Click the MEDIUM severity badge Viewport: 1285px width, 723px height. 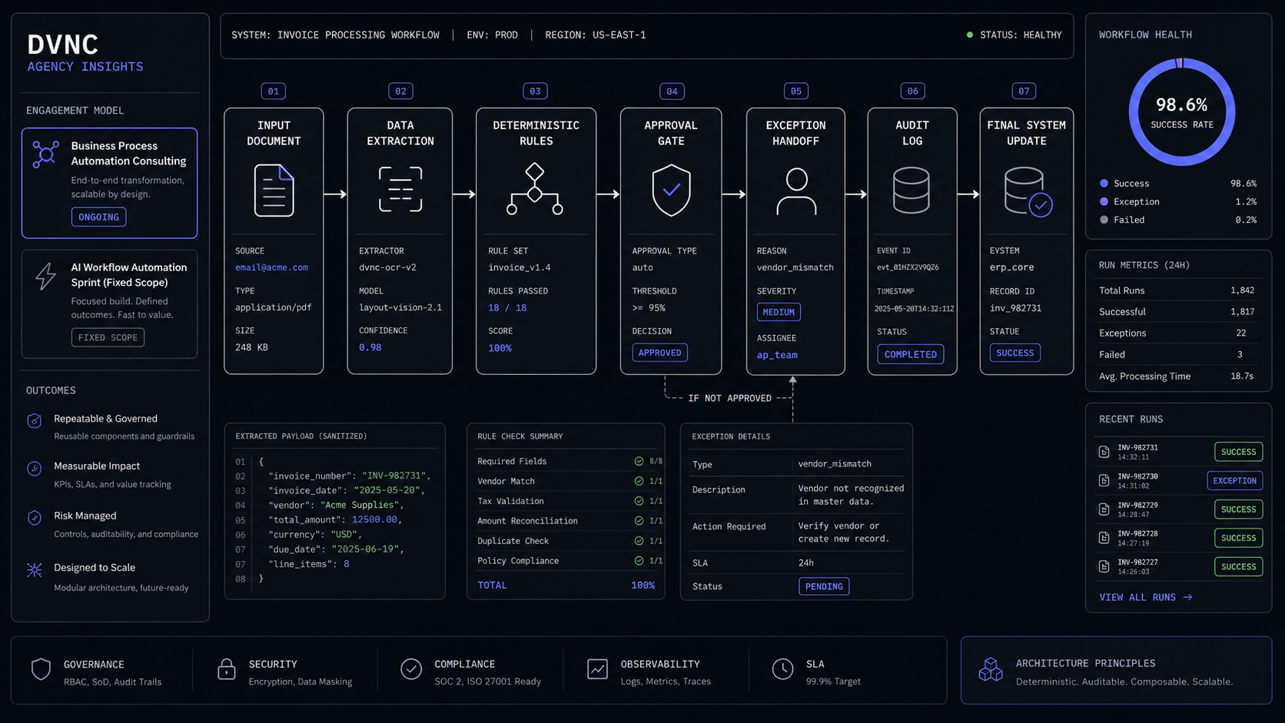pyautogui.click(x=779, y=312)
